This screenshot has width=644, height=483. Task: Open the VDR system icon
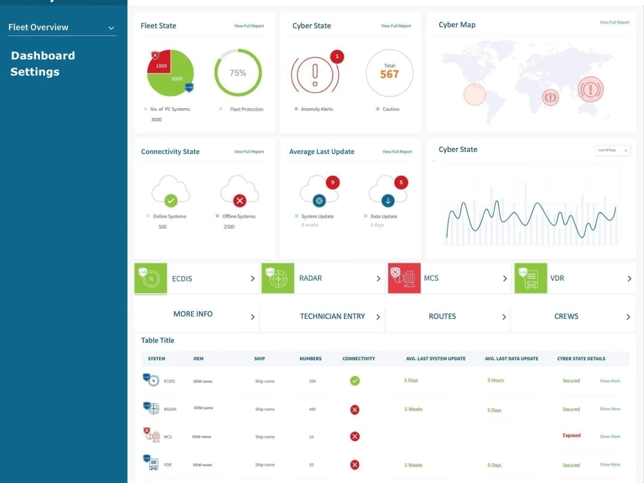530,278
